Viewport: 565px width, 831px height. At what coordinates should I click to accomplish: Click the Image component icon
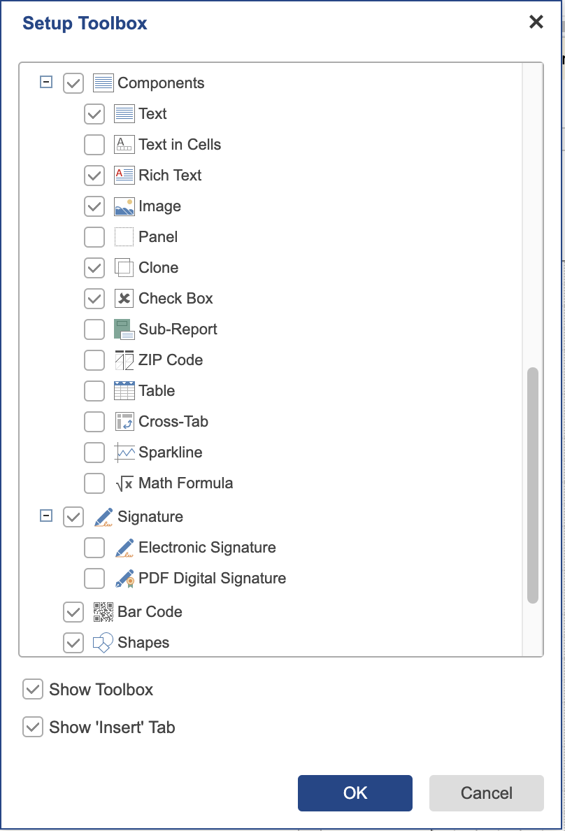124,206
